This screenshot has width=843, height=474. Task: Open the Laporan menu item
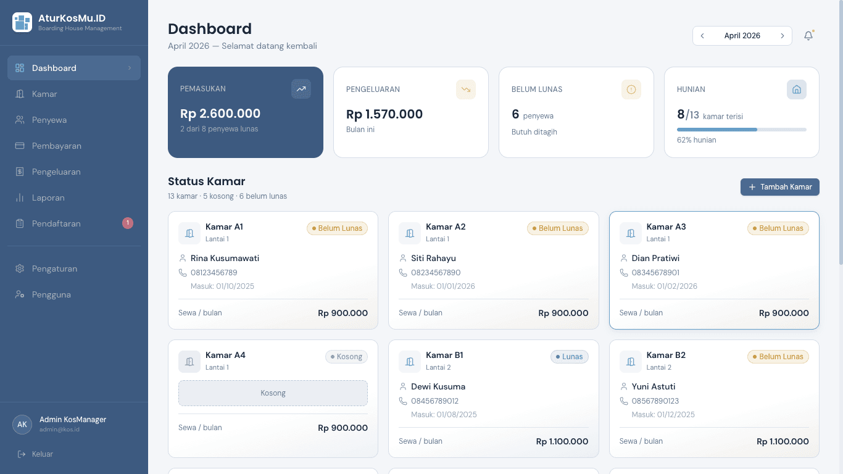pos(74,197)
